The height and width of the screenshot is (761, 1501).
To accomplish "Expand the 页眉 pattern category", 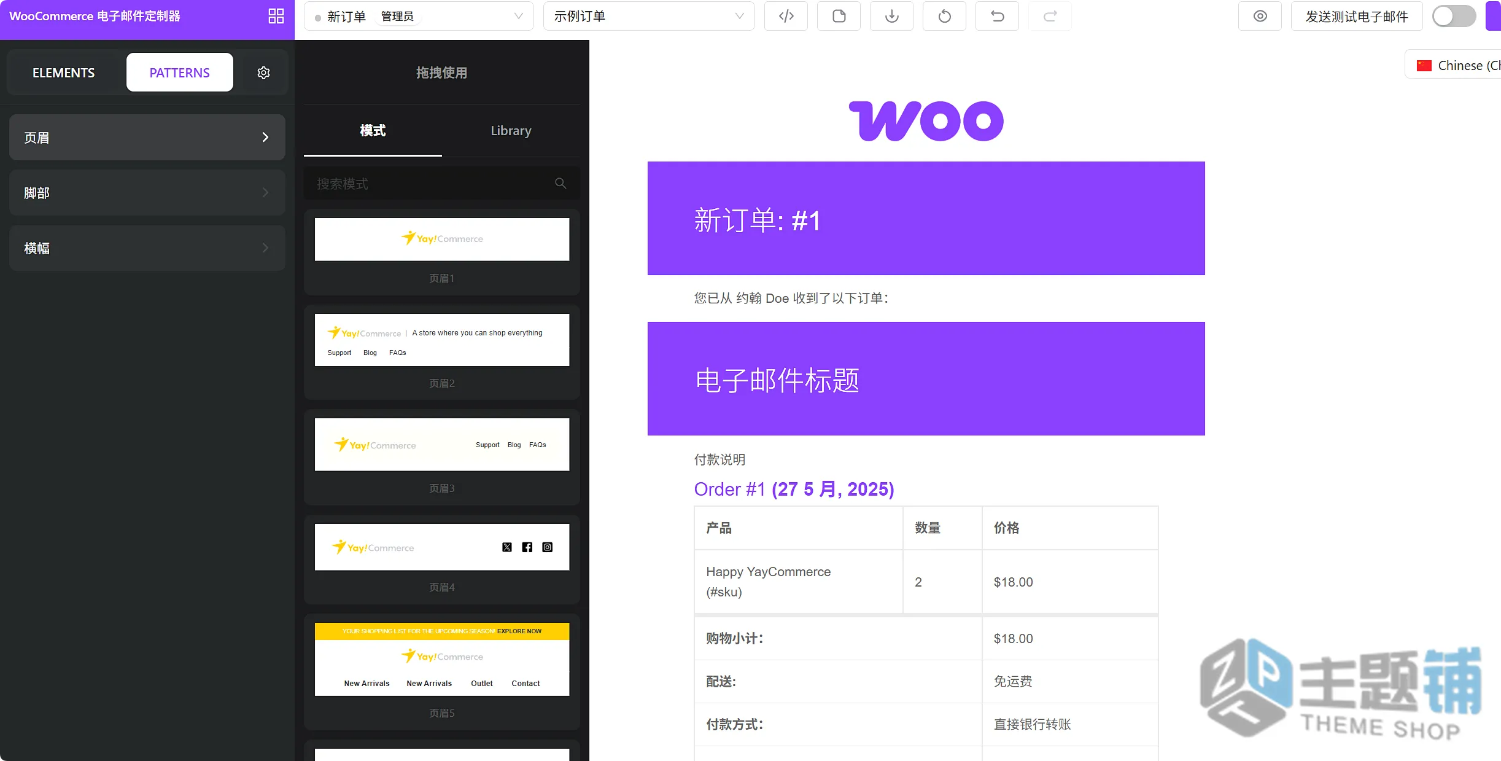I will (x=147, y=138).
